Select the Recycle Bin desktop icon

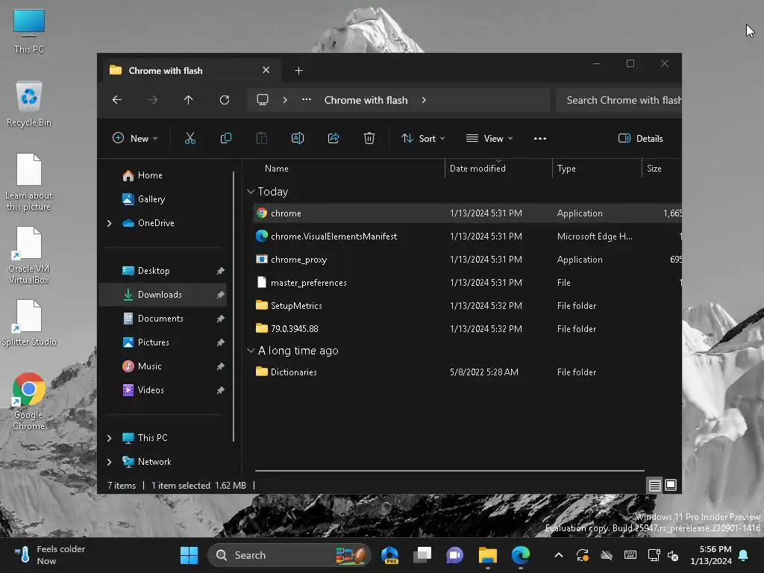(x=29, y=104)
